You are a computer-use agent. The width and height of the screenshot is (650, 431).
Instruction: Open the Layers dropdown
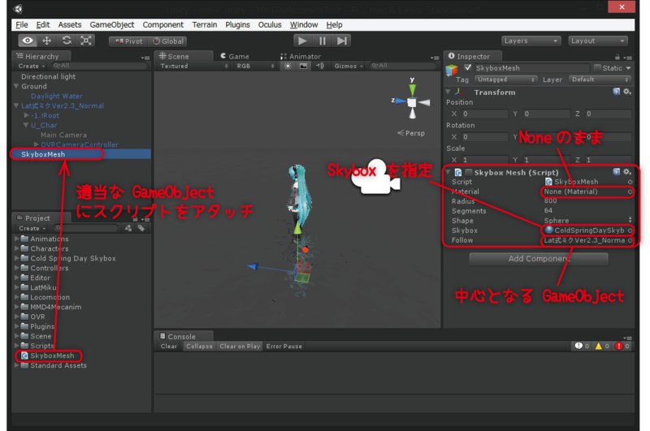[531, 41]
